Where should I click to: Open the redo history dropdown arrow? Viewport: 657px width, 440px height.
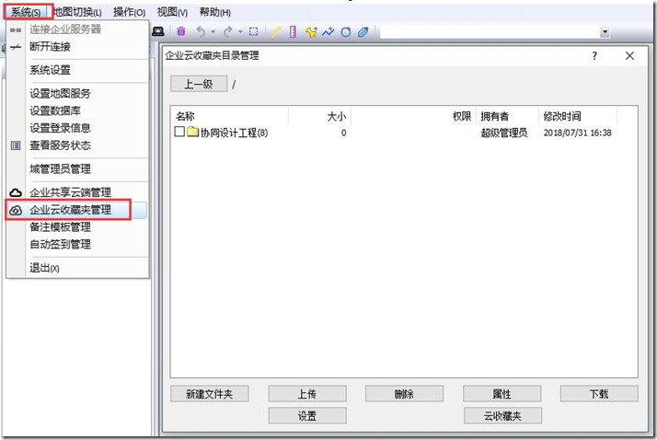coord(240,32)
